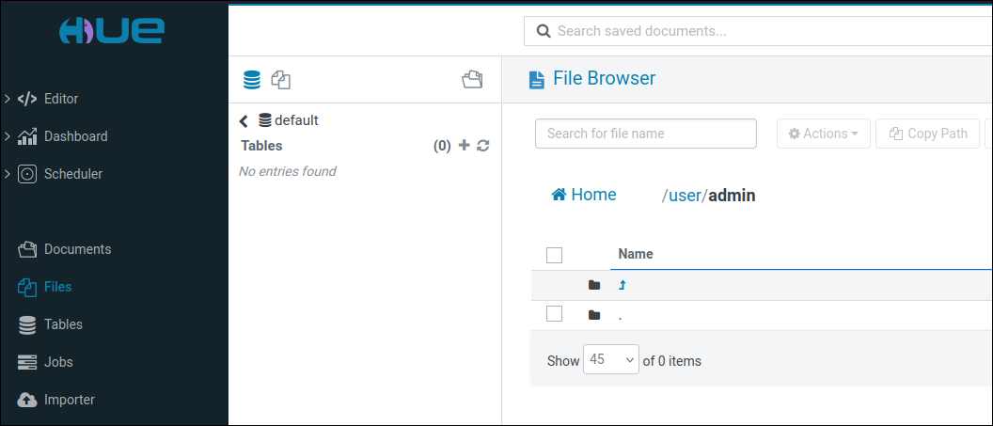993x426 pixels.
Task: Click the search magnifier icon
Action: click(x=544, y=31)
